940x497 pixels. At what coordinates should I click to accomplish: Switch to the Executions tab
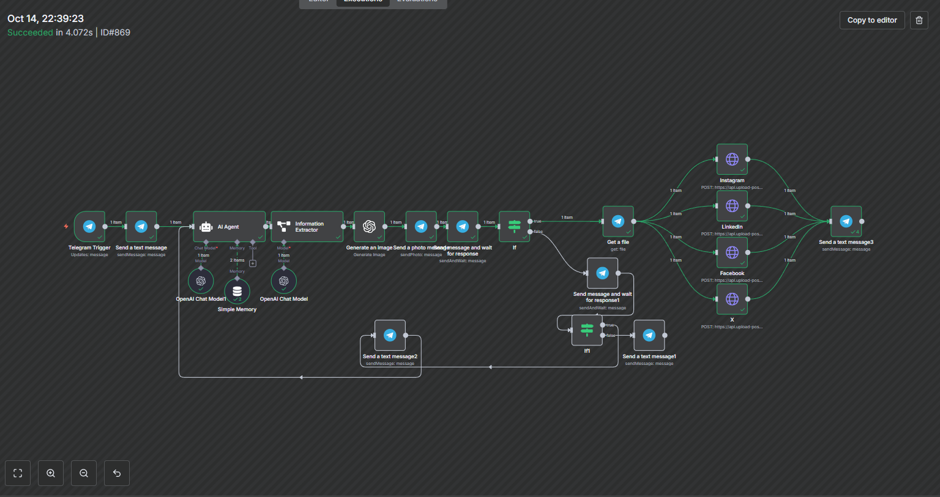[363, 2]
